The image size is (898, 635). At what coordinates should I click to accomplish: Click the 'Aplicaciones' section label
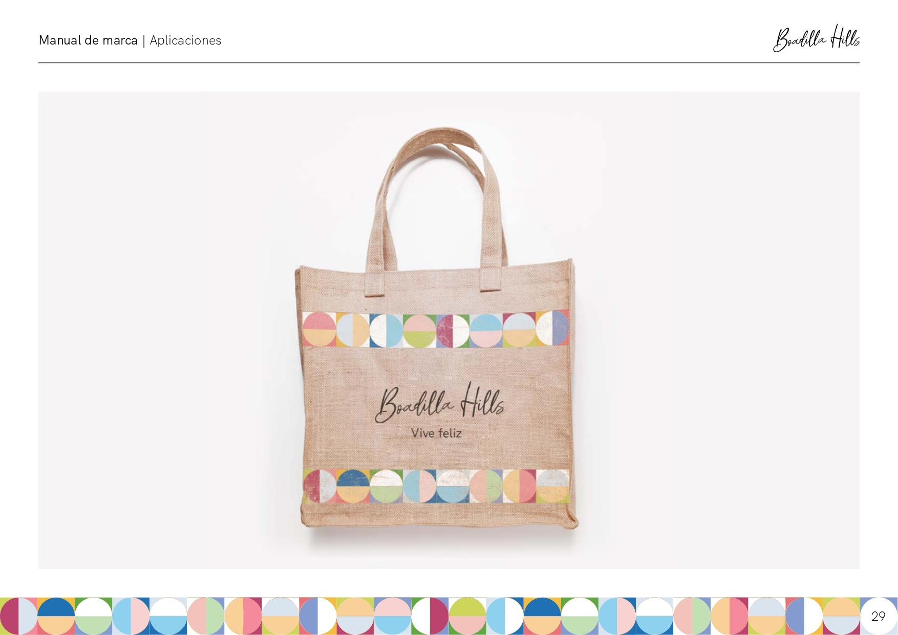coord(185,40)
